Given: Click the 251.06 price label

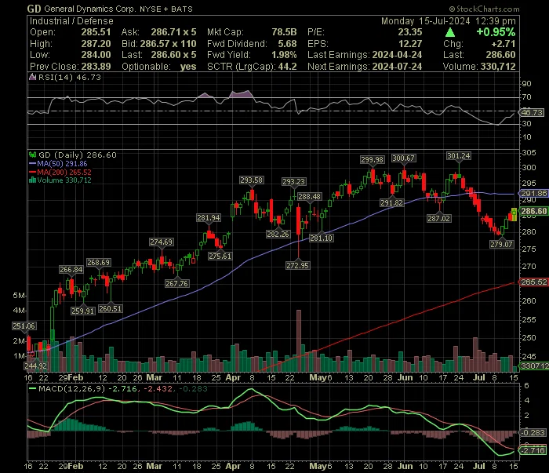Looking at the screenshot, I should click(x=24, y=326).
